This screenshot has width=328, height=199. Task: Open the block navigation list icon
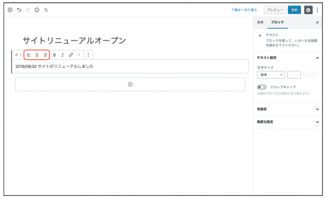coord(46,10)
